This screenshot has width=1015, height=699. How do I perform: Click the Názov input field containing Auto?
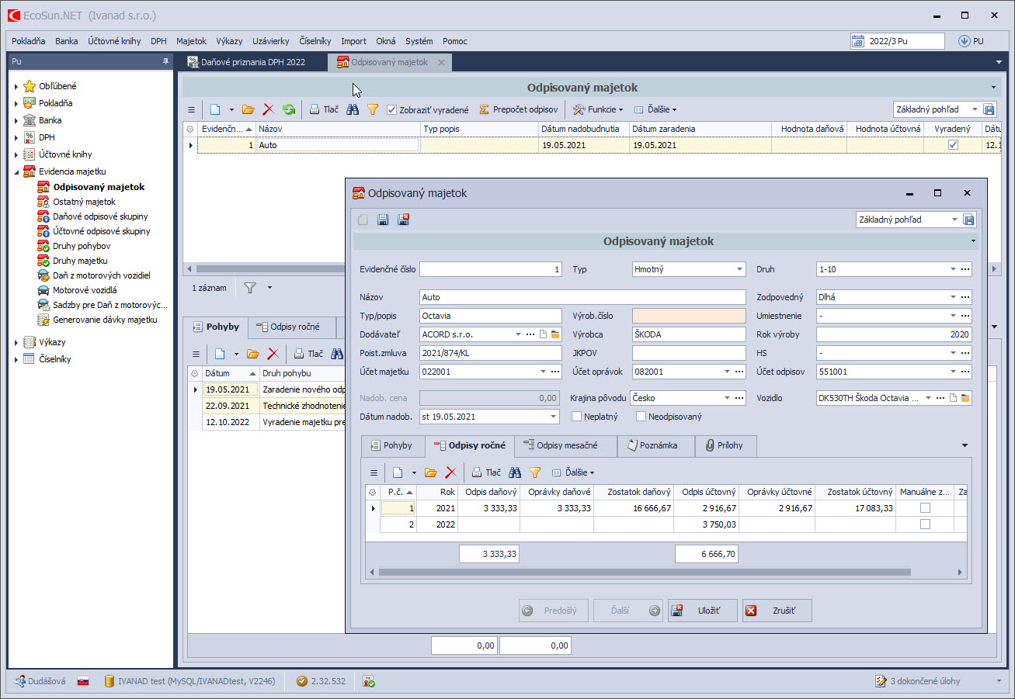click(x=582, y=297)
